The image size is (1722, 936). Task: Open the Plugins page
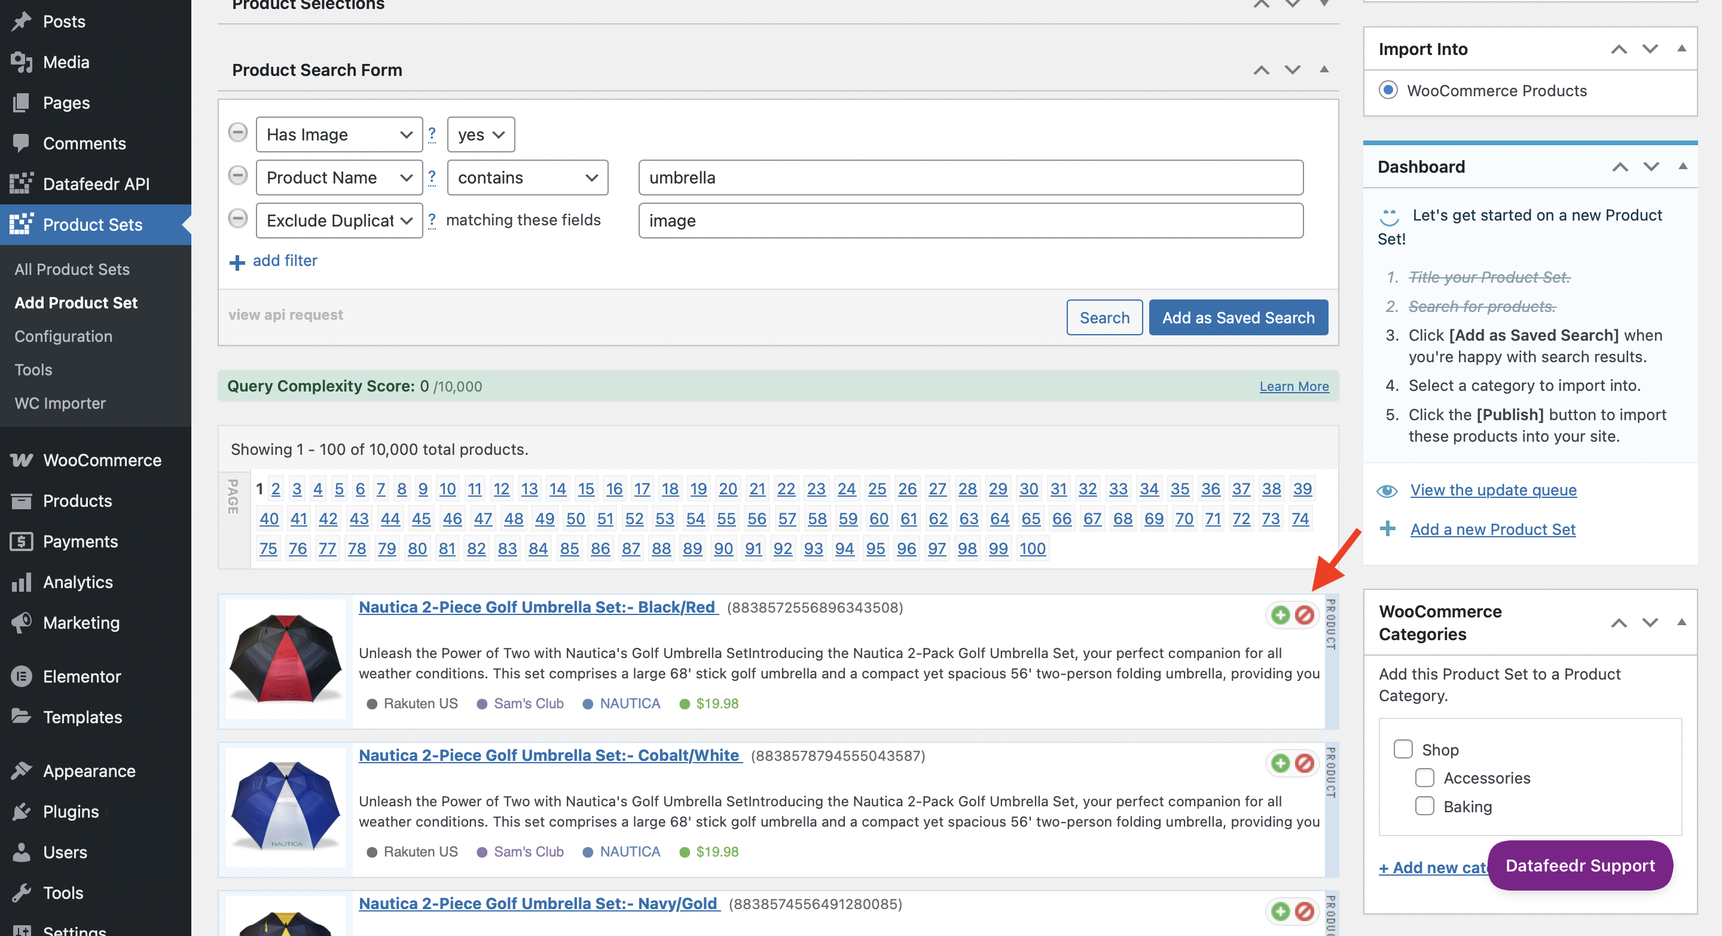point(96,812)
